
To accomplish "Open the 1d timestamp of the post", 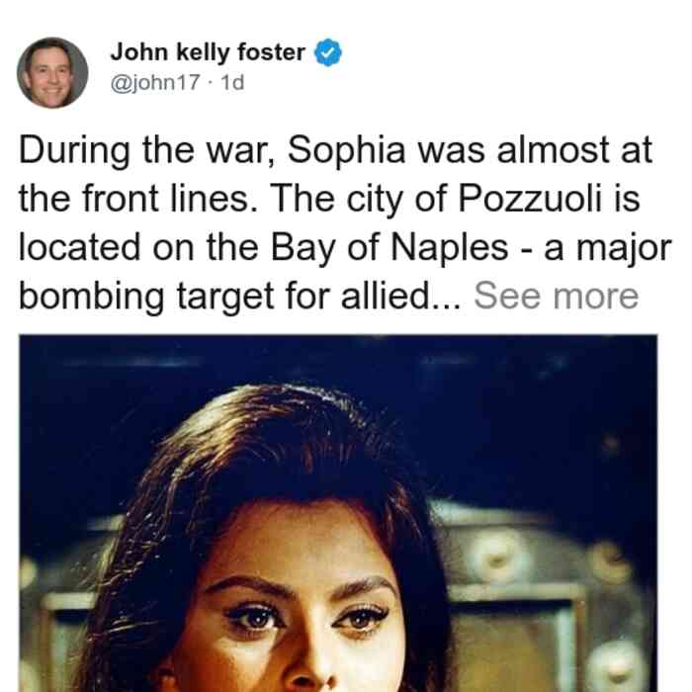I will [x=232, y=82].
